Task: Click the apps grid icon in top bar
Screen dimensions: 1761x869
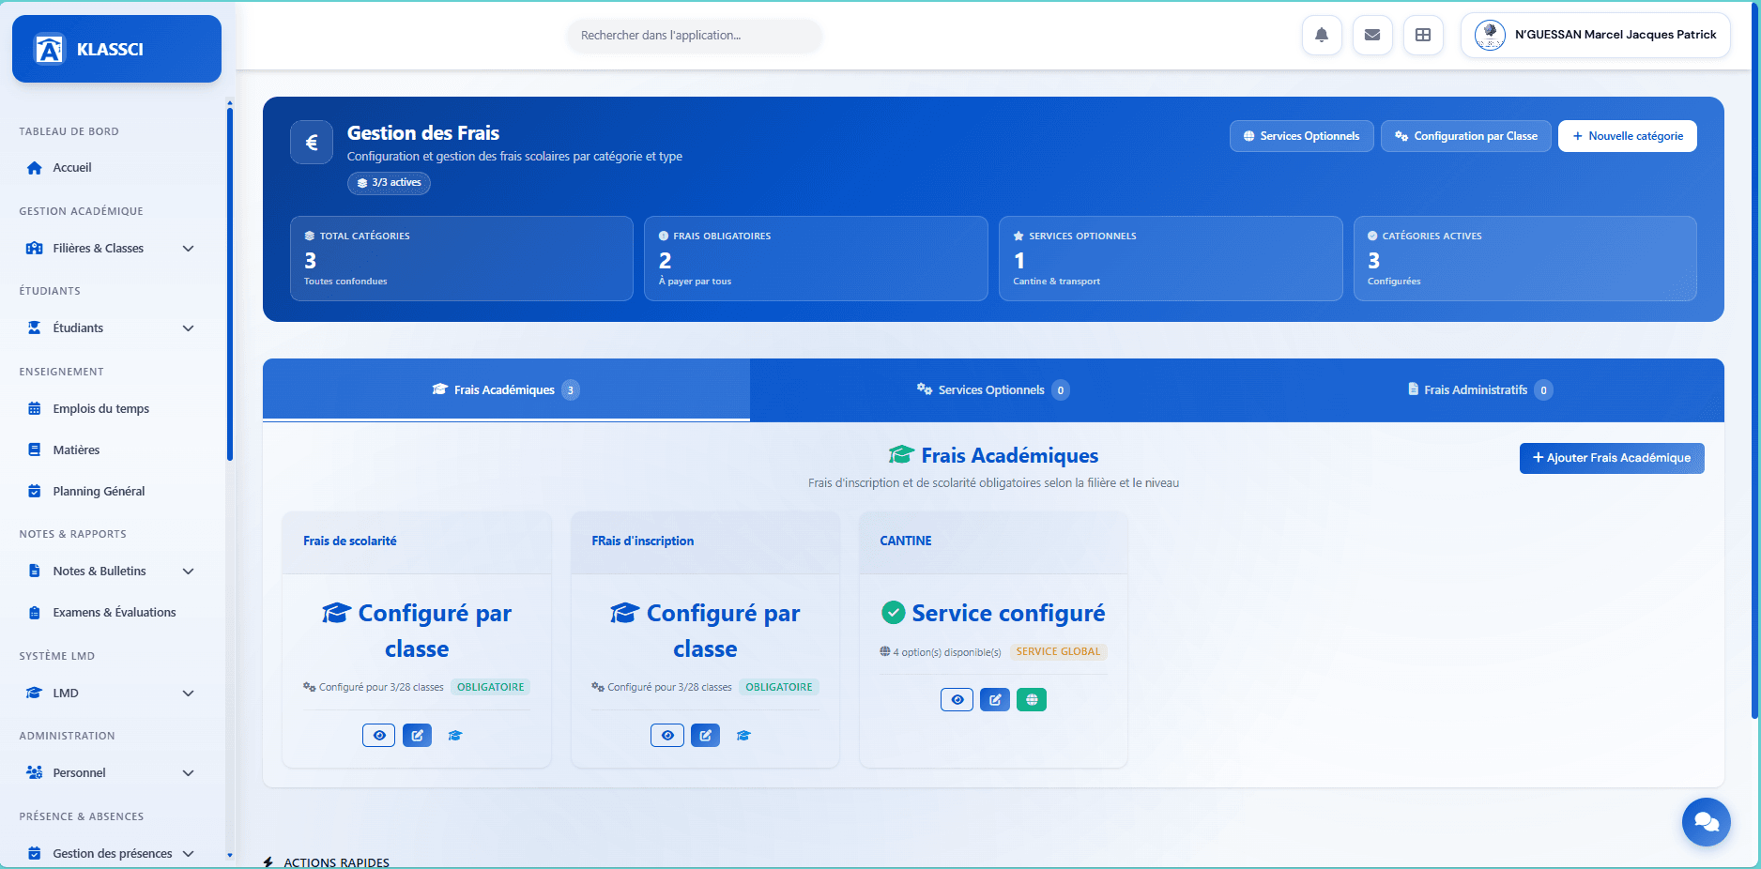Action: [1423, 35]
